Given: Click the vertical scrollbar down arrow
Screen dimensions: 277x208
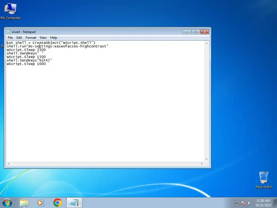Looking at the screenshot, I should [207, 159].
